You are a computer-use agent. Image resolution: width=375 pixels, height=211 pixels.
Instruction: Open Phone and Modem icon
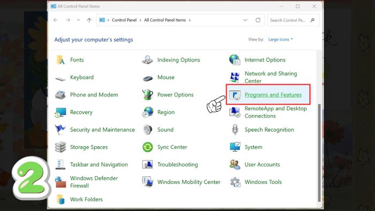pos(60,95)
